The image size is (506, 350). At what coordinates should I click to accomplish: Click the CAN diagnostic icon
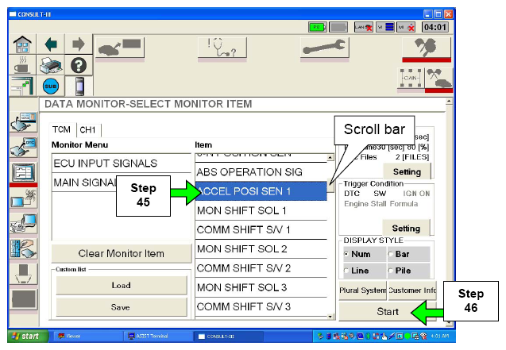point(409,78)
